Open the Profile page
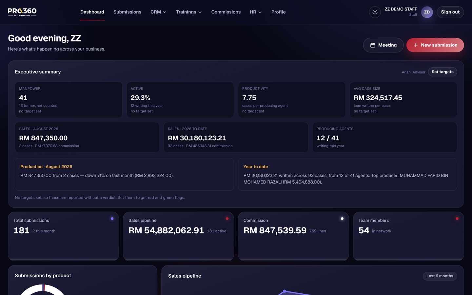The width and height of the screenshot is (472, 295). pos(278,12)
